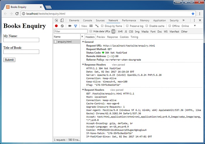Filter requests by JS
Viewport: 205px width, 144px height.
click(126, 32)
